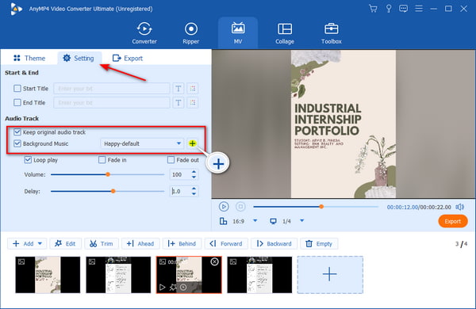Click the Behind button

point(182,243)
